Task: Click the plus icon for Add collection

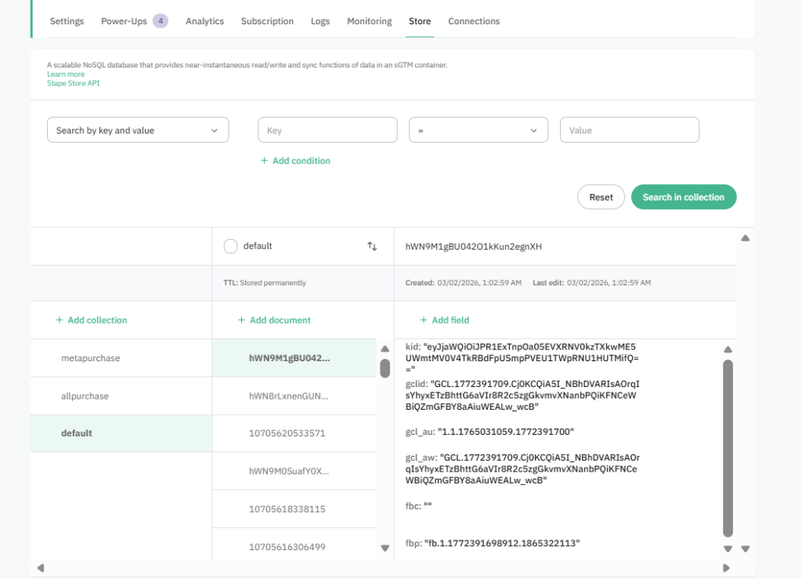Action: [60, 320]
